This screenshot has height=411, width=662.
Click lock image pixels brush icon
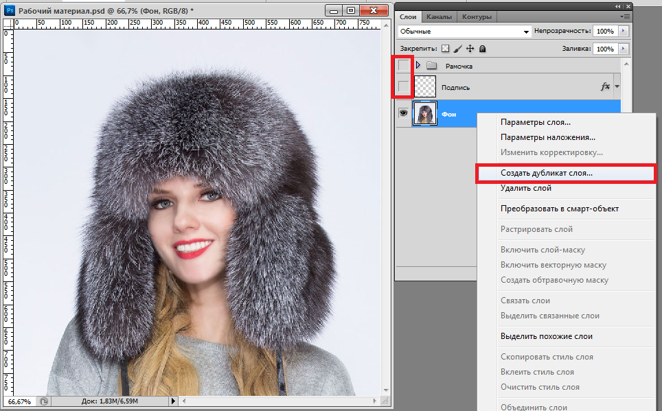click(458, 49)
